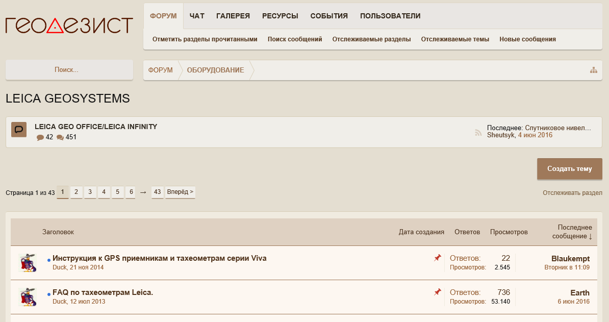Click Отметить разделы прочитанными link
Image resolution: width=609 pixels, height=322 pixels.
tap(205, 39)
